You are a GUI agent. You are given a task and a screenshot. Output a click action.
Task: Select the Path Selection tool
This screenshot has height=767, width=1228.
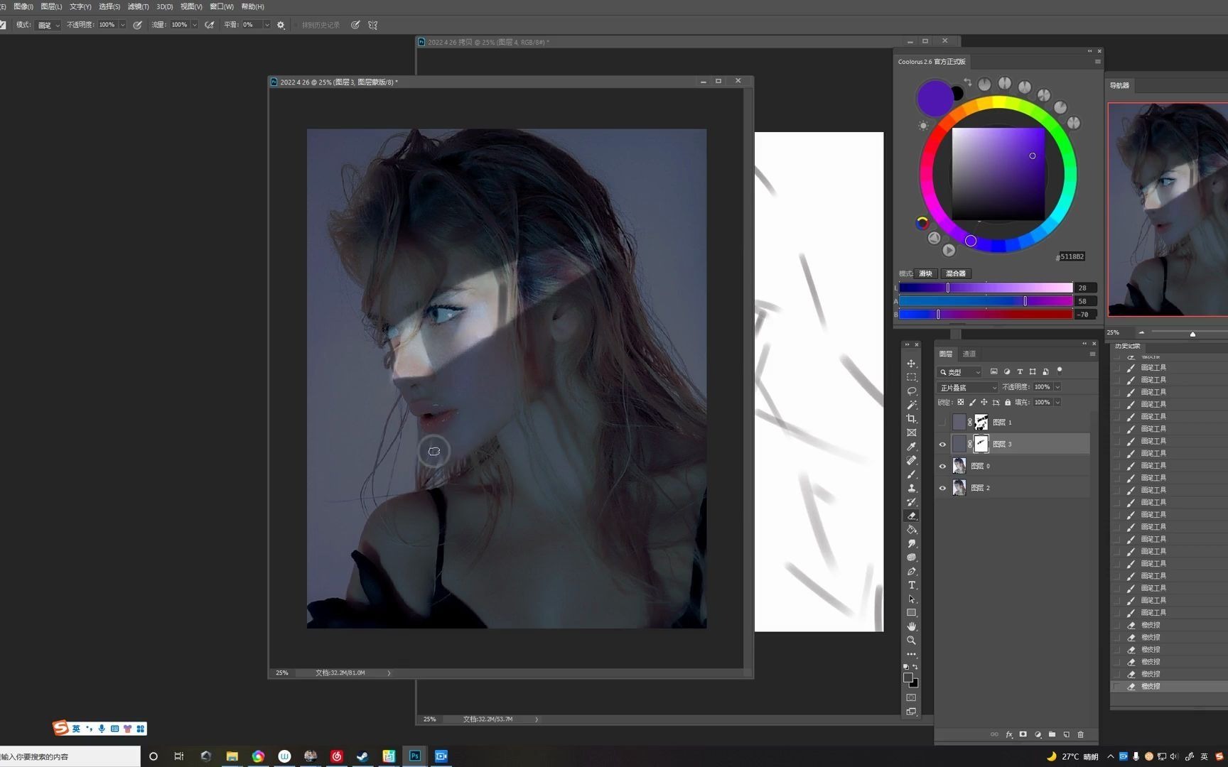tap(911, 599)
